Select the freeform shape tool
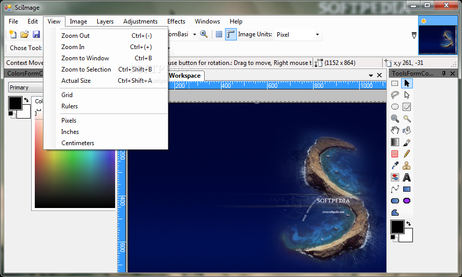This screenshot has height=277, width=462. (395, 213)
